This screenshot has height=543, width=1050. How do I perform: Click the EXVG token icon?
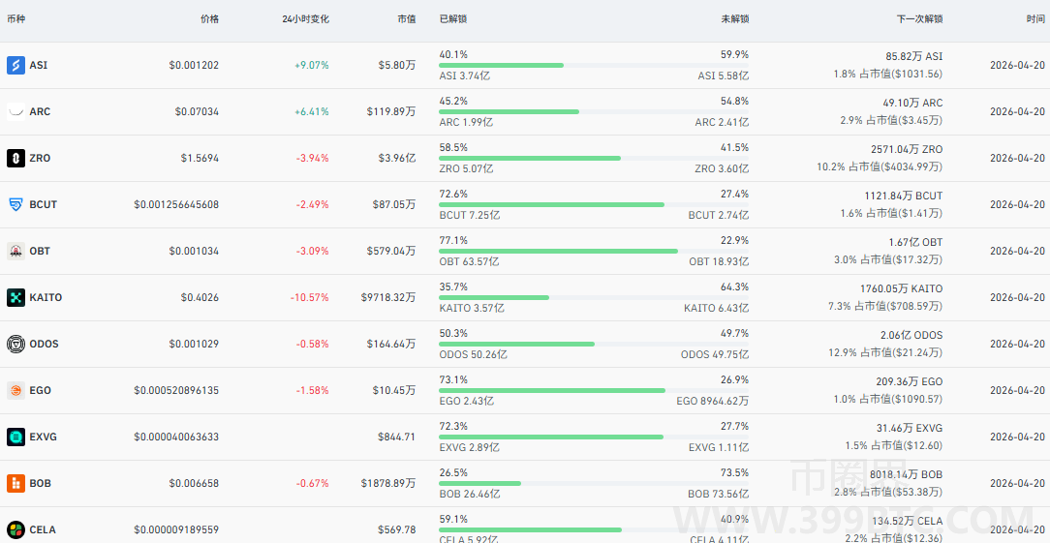click(15, 437)
